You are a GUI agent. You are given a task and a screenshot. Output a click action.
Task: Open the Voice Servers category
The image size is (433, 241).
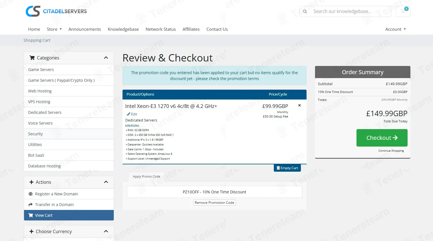pyautogui.click(x=69, y=123)
